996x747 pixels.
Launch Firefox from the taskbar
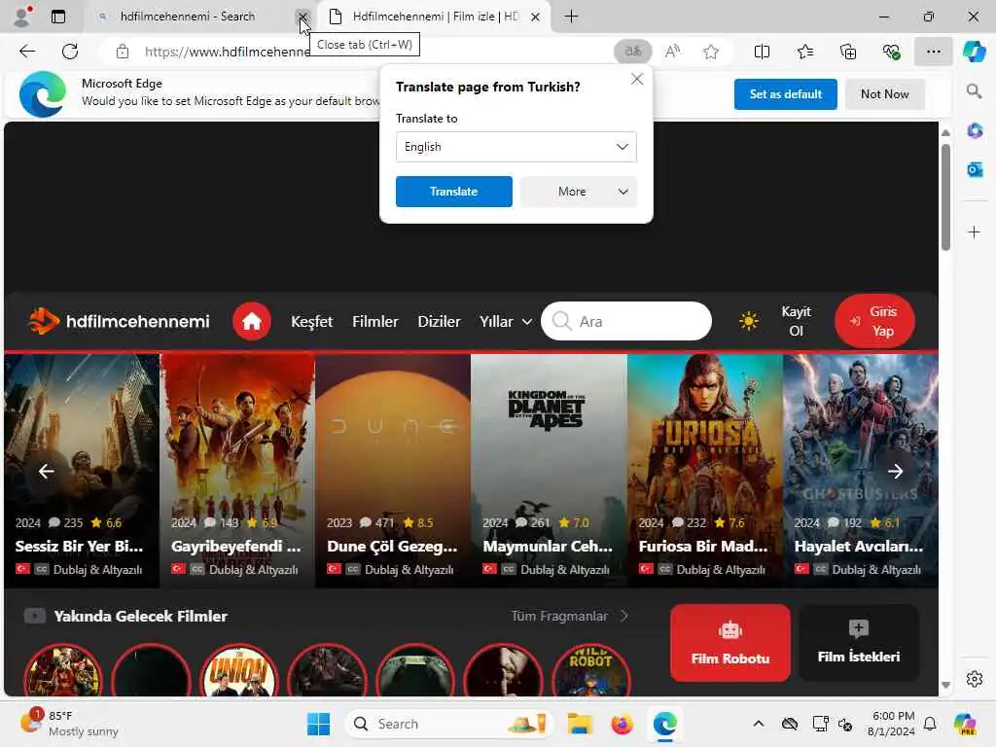(622, 724)
